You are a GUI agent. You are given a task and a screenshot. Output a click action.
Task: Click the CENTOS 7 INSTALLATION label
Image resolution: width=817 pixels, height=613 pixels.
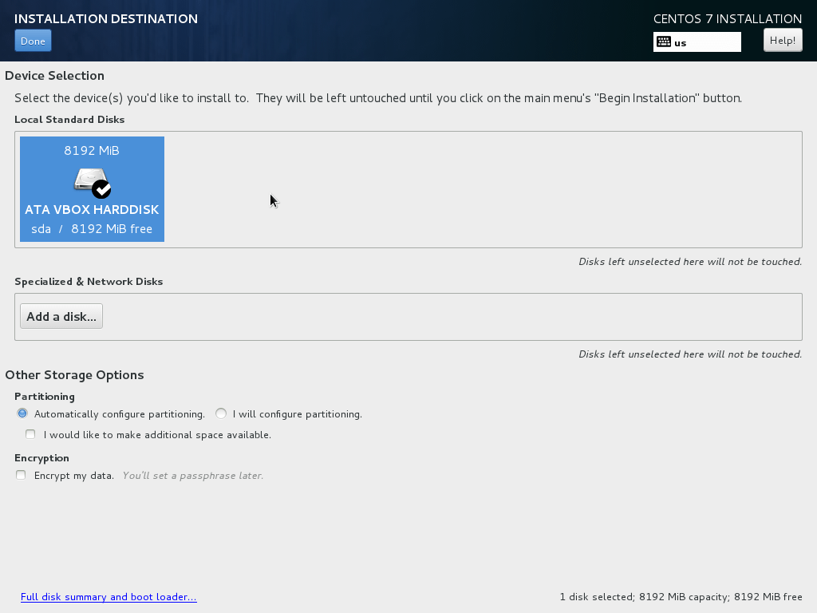tap(728, 19)
